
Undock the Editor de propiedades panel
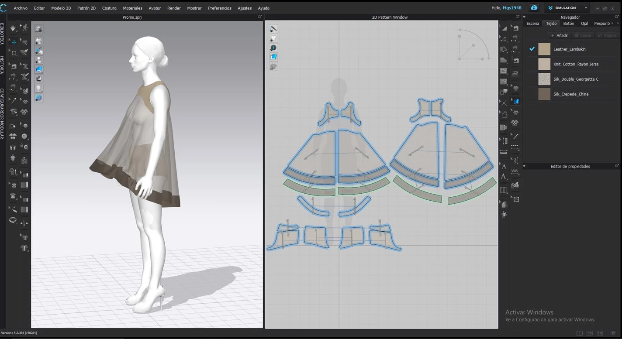tap(617, 166)
